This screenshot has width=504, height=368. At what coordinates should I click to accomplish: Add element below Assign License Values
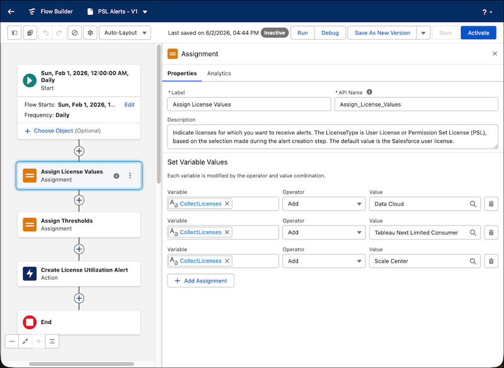coord(79,200)
